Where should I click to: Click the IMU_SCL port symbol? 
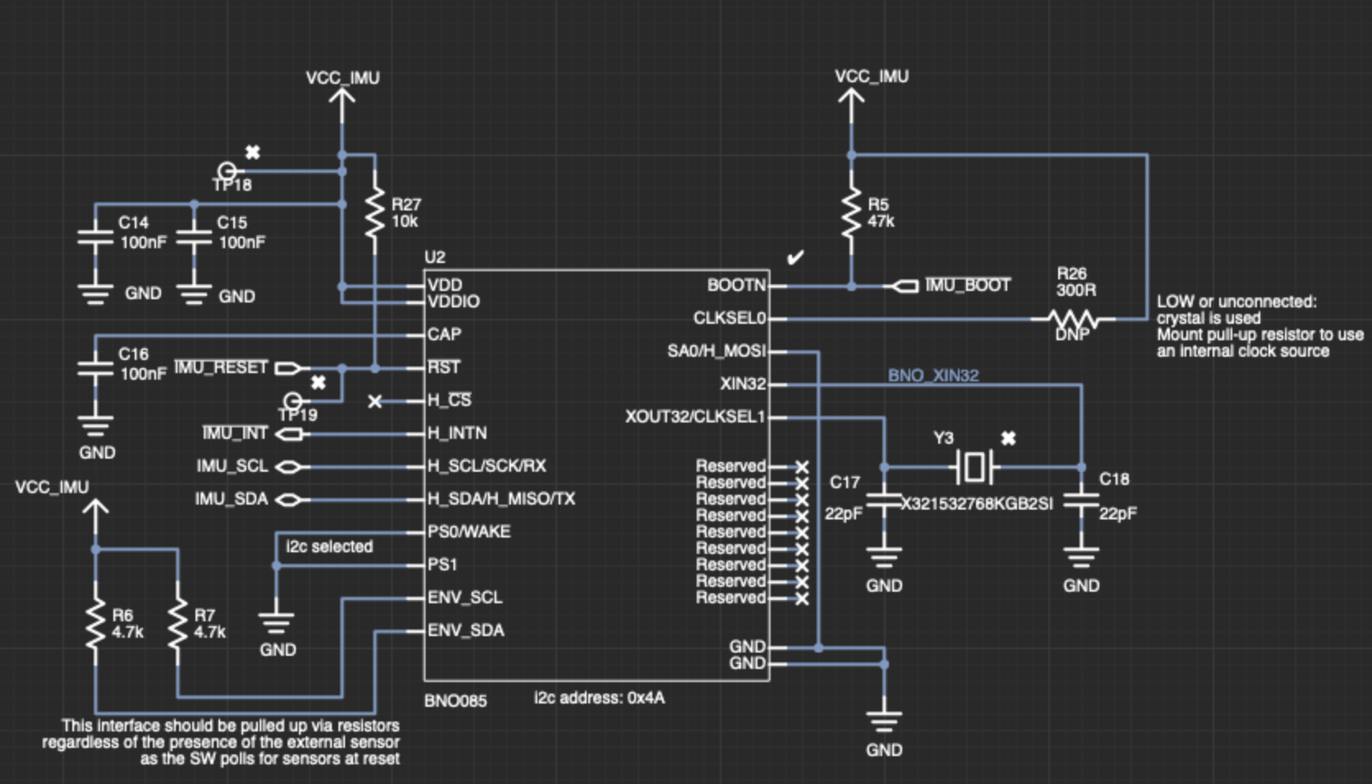click(x=288, y=467)
